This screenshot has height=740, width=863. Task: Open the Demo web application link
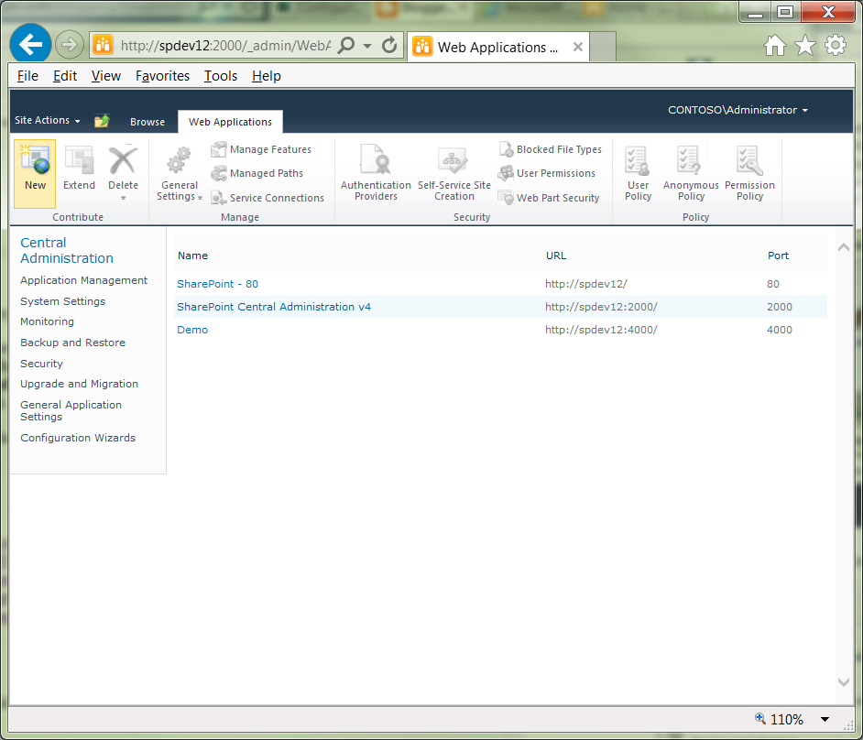click(x=191, y=330)
